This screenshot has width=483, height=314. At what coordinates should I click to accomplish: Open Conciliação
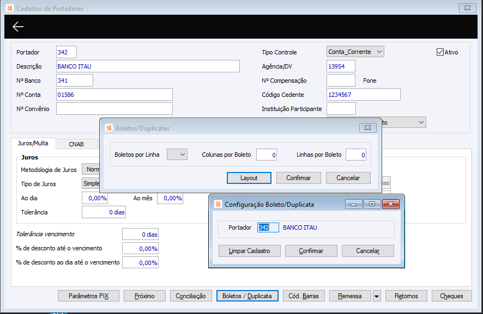tap(191, 296)
